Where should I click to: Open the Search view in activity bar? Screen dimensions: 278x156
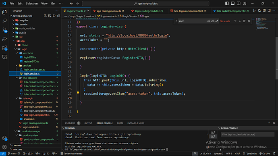(4, 21)
